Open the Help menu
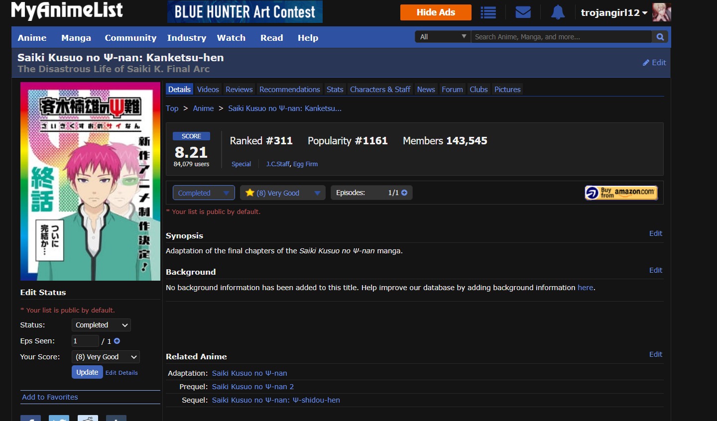717x421 pixels. (308, 38)
